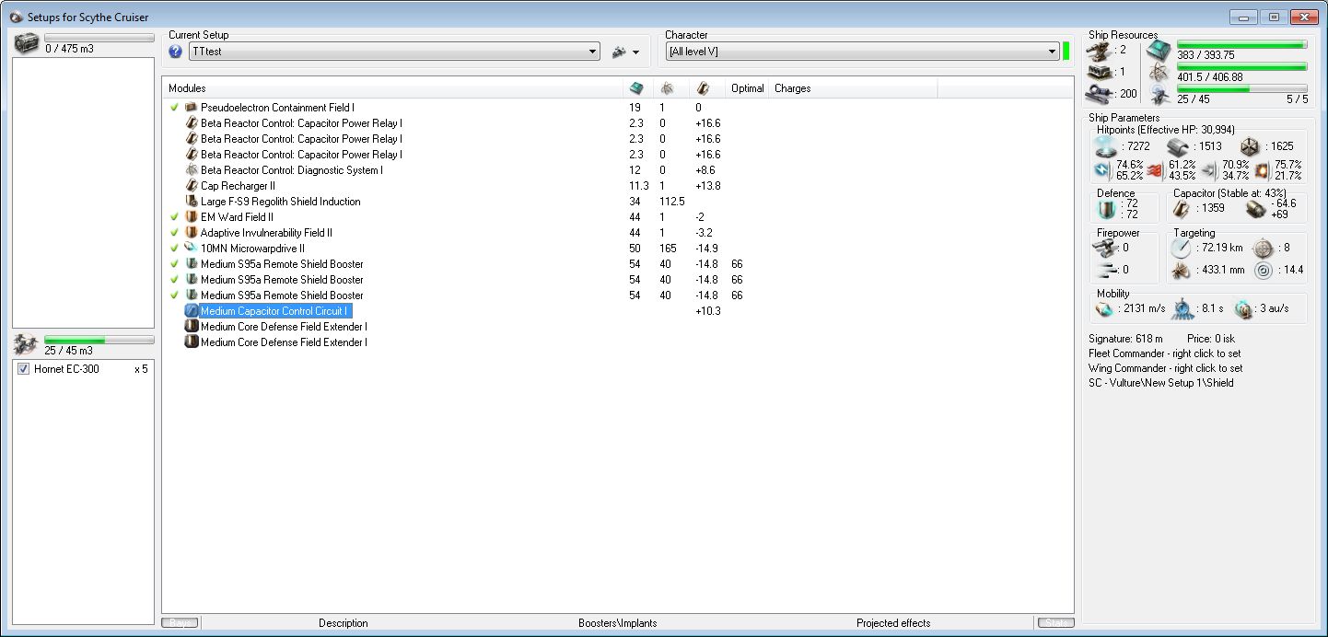Click the green skill indicator beside Character dropdown
1328x637 pixels.
[x=1066, y=52]
